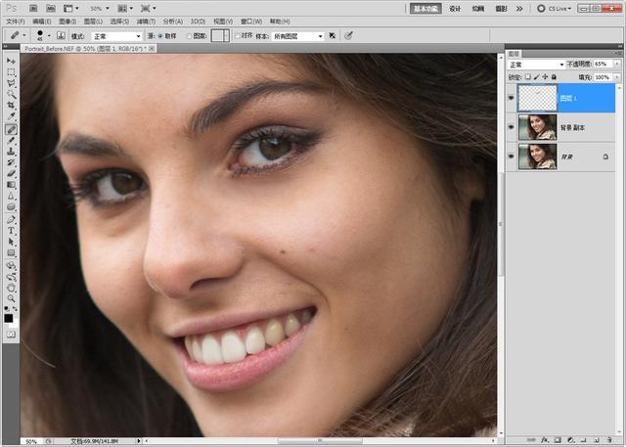This screenshot has width=626, height=447.
Task: Select the Eyedropper tool
Action: (11, 117)
